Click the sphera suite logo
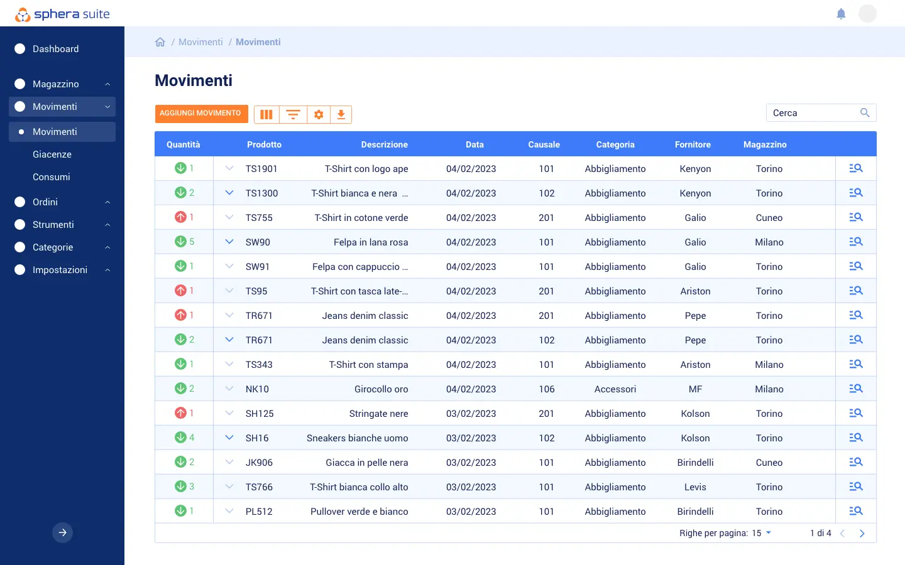 coord(62,14)
